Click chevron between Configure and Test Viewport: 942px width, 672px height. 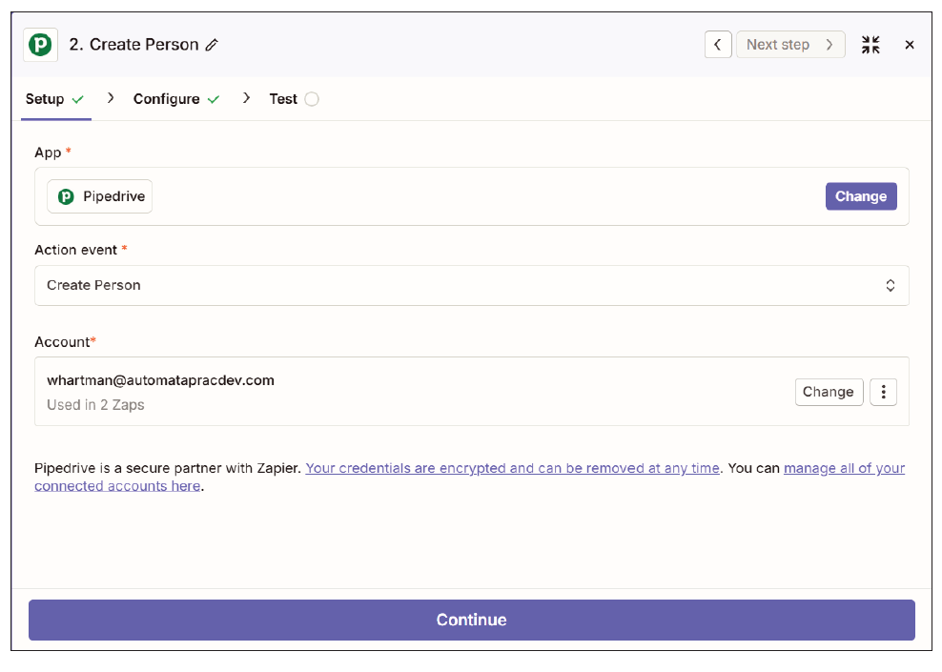(x=246, y=98)
